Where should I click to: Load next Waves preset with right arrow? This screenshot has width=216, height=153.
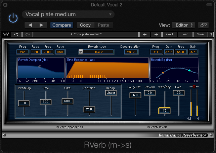click(x=156, y=34)
